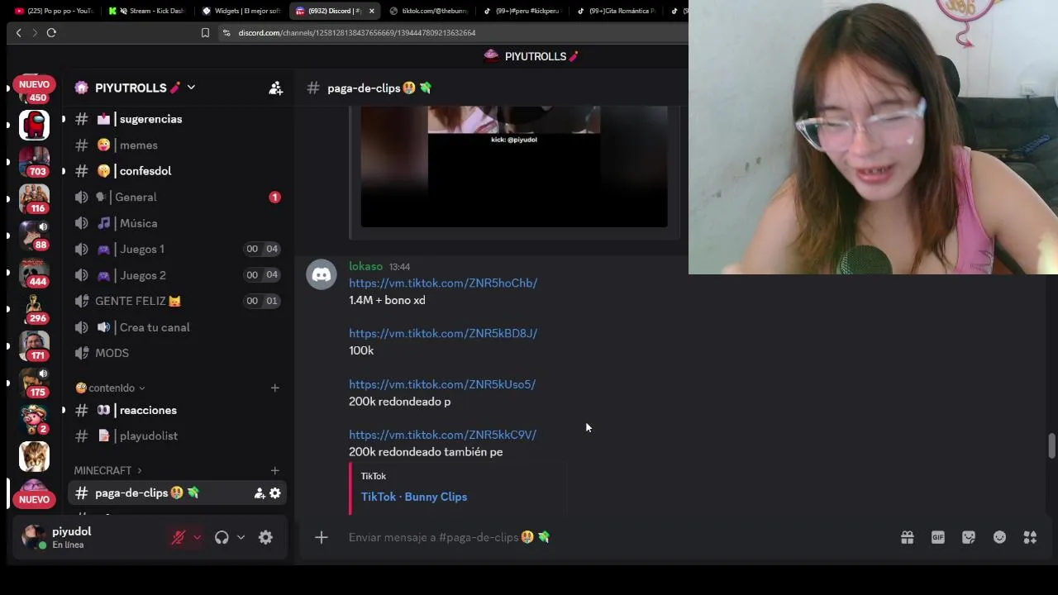Click the plus attachment button in message bar
Viewport: 1058px width, 595px height.
(x=321, y=537)
